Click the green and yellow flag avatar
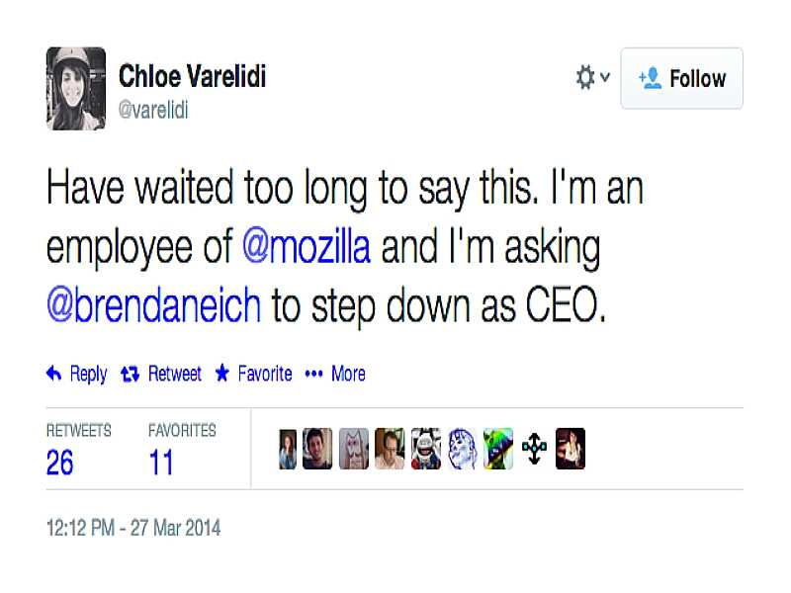The width and height of the screenshot is (791, 593). point(498,449)
